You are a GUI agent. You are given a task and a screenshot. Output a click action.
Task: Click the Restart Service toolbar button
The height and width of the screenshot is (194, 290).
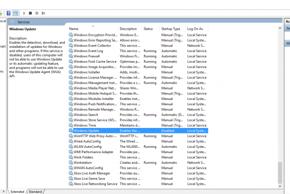coord(43,13)
